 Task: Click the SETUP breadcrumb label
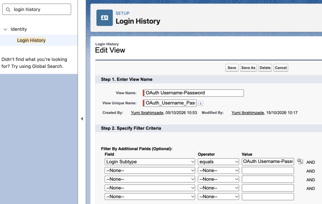pos(122,13)
